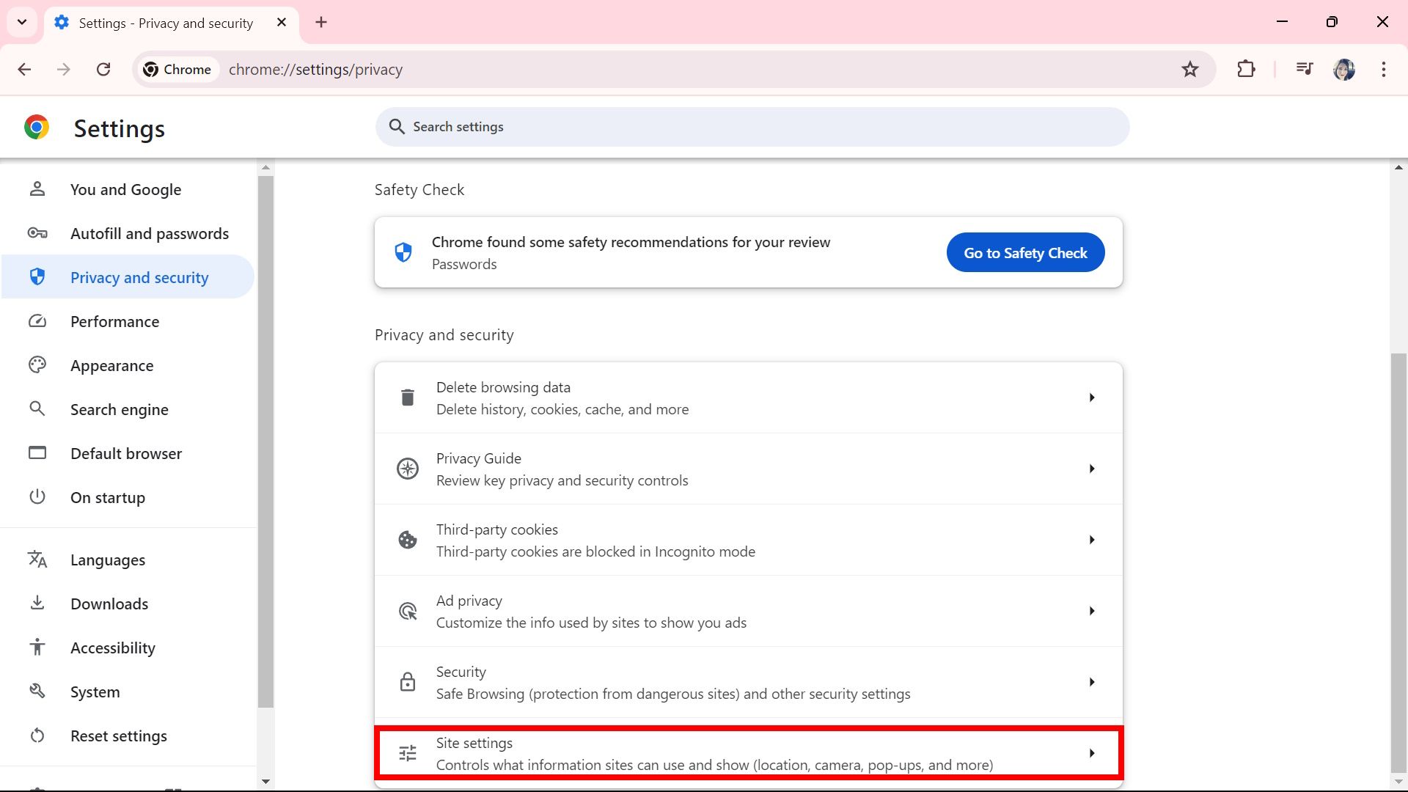Reload the page with the refresh icon
The height and width of the screenshot is (792, 1408).
103,69
